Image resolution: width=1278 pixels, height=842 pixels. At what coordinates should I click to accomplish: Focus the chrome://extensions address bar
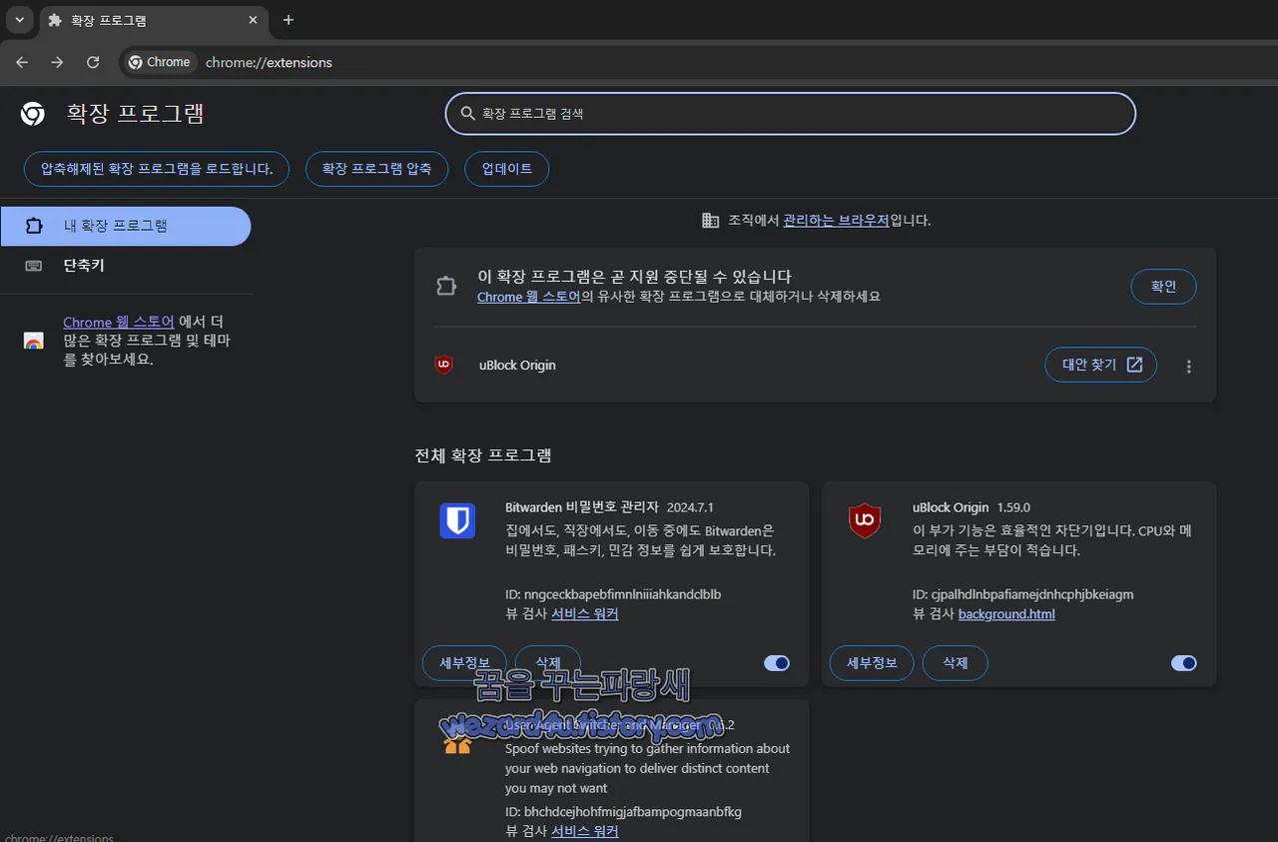pos(699,62)
